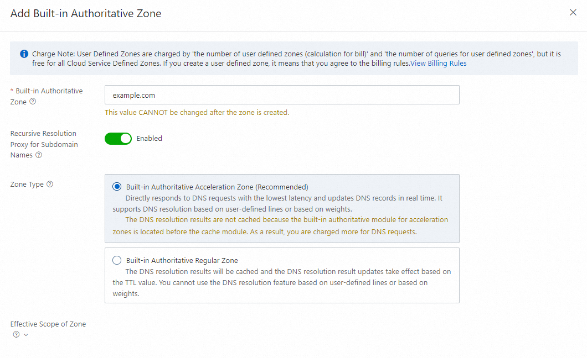This screenshot has height=358, width=587.
Task: Select Built-in Authoritative Acceleration Zone radio button
Action: 117,187
